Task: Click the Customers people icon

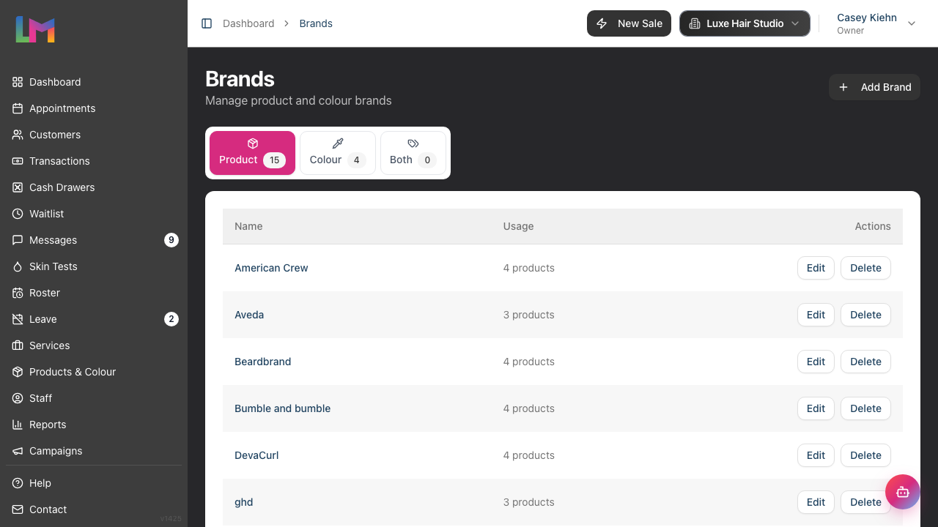Action: tap(18, 135)
